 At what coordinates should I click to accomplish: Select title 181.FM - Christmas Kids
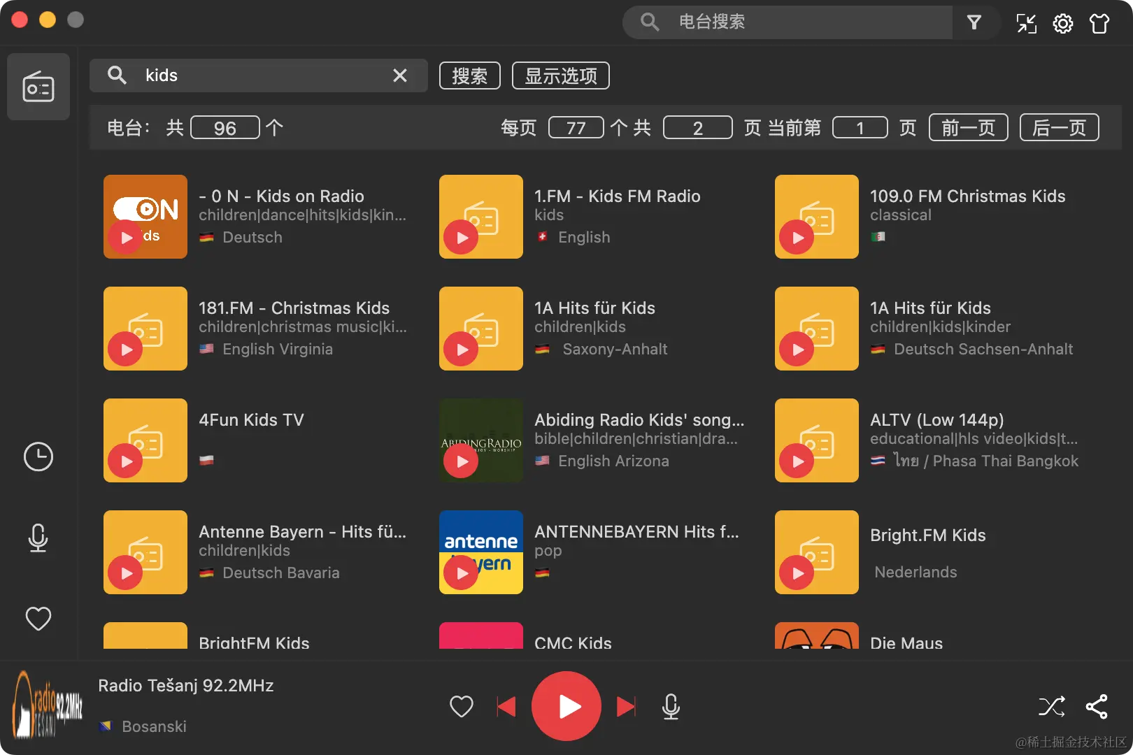click(294, 308)
